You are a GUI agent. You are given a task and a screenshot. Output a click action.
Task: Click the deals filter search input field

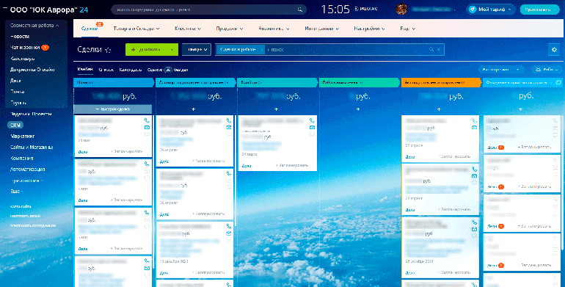point(346,49)
